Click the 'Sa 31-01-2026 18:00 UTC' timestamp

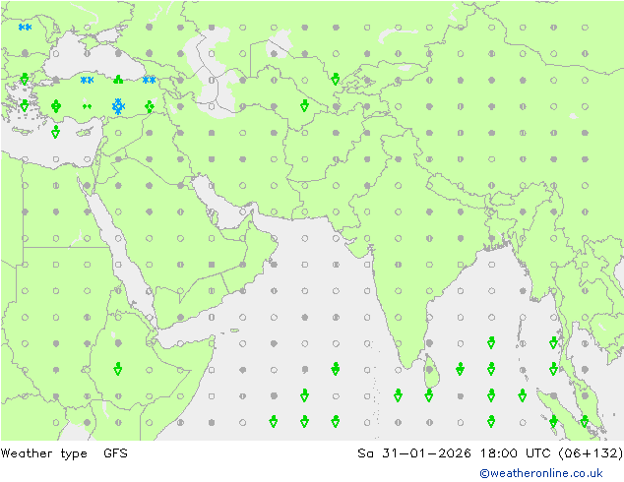(454, 452)
